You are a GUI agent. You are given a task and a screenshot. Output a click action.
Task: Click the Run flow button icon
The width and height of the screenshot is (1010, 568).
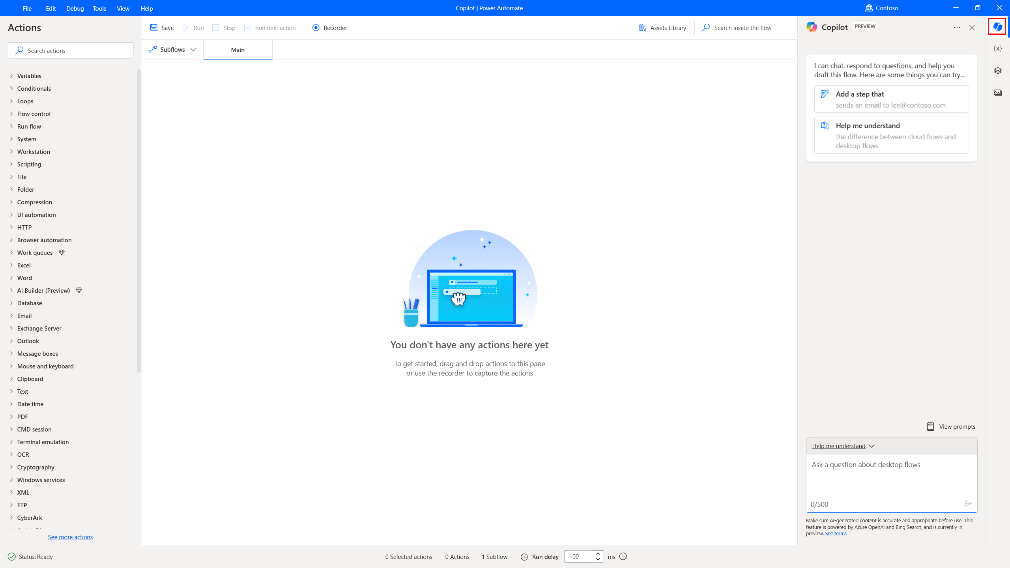pos(186,28)
